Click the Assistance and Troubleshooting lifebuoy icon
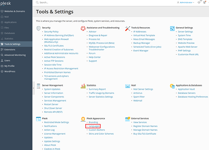 (83, 29)
